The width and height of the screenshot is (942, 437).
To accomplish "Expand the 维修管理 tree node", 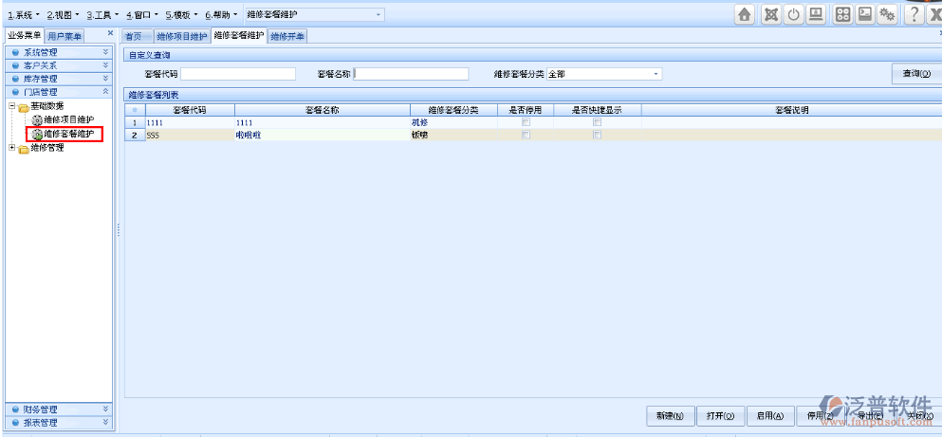I will (11, 147).
